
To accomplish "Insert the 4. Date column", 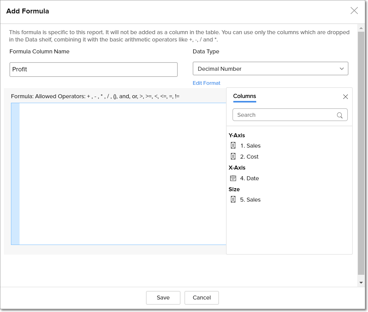I will [x=250, y=178].
